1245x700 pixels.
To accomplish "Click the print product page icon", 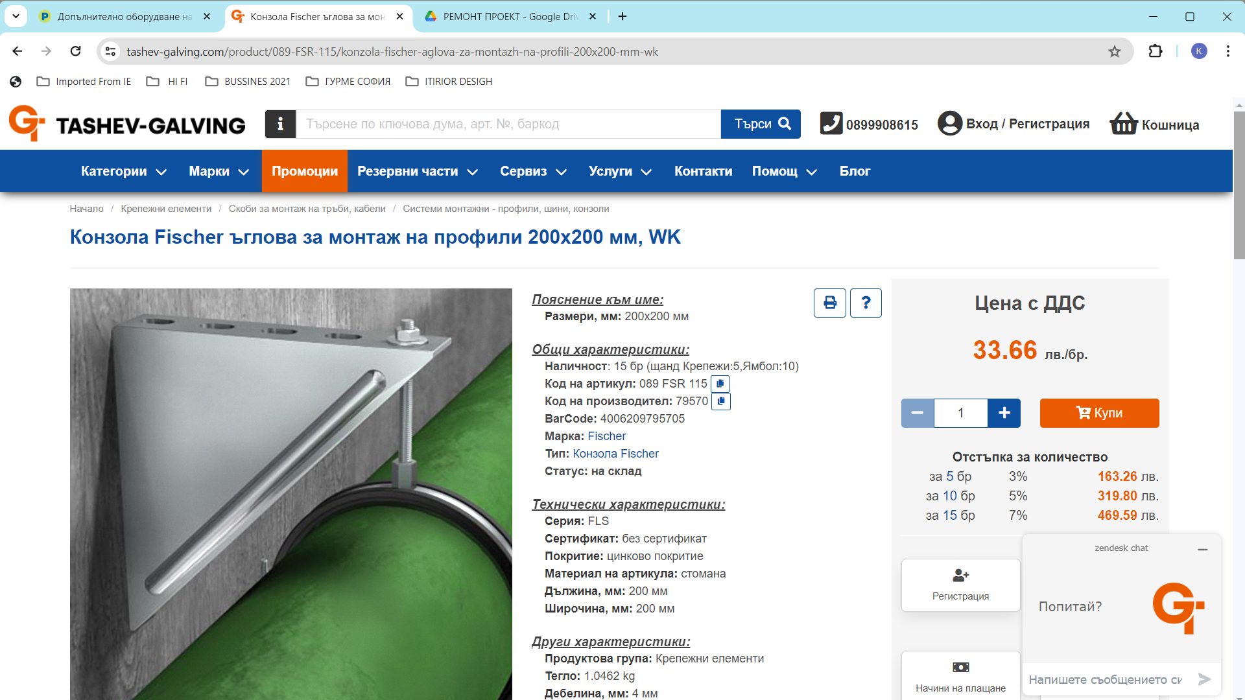I will (x=829, y=303).
